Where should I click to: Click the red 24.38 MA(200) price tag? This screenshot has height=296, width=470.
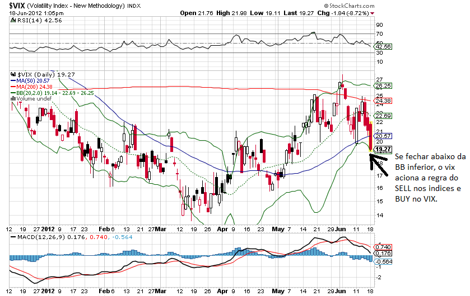tap(383, 101)
